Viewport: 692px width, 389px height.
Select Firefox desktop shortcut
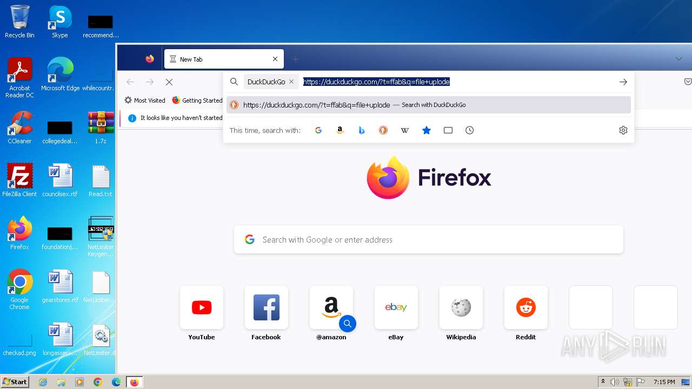coord(19,233)
